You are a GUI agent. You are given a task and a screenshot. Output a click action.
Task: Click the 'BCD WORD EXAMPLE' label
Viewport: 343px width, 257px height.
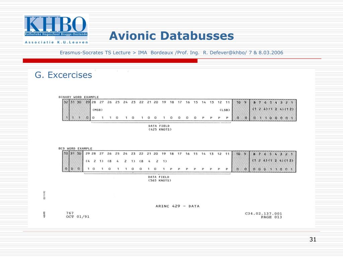click(x=75, y=148)
